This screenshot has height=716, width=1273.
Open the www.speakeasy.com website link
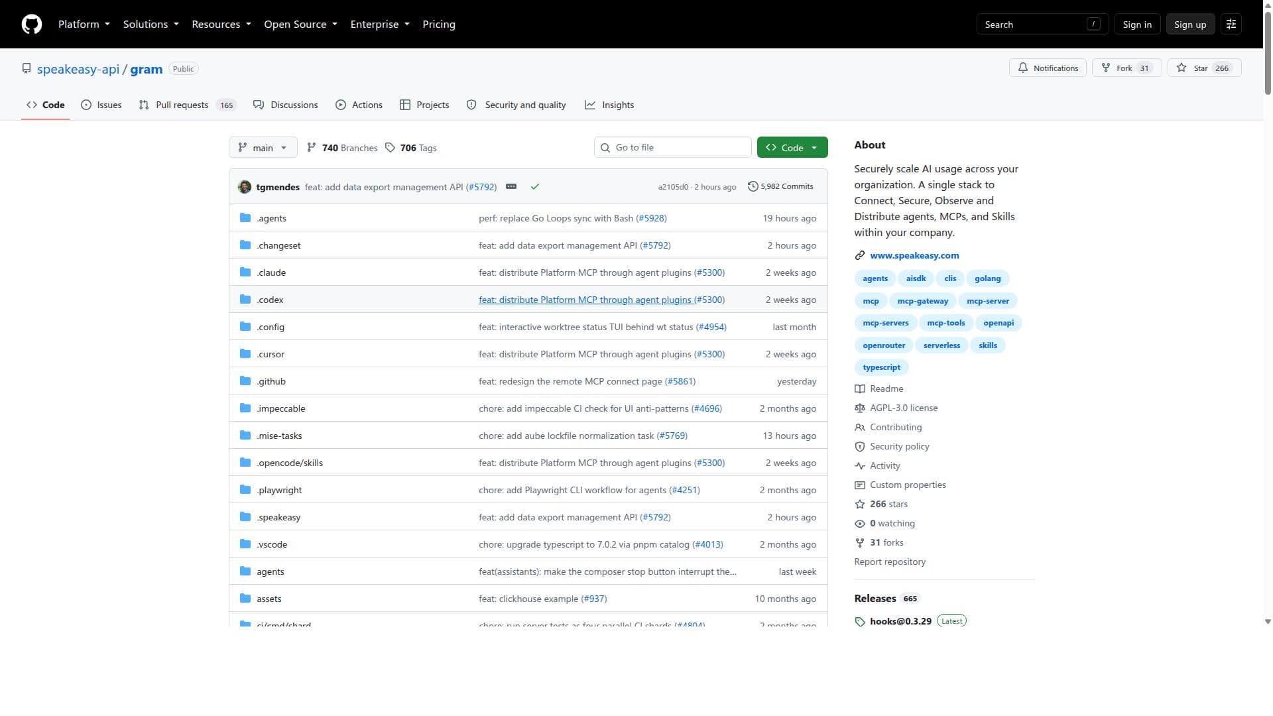[914, 256]
